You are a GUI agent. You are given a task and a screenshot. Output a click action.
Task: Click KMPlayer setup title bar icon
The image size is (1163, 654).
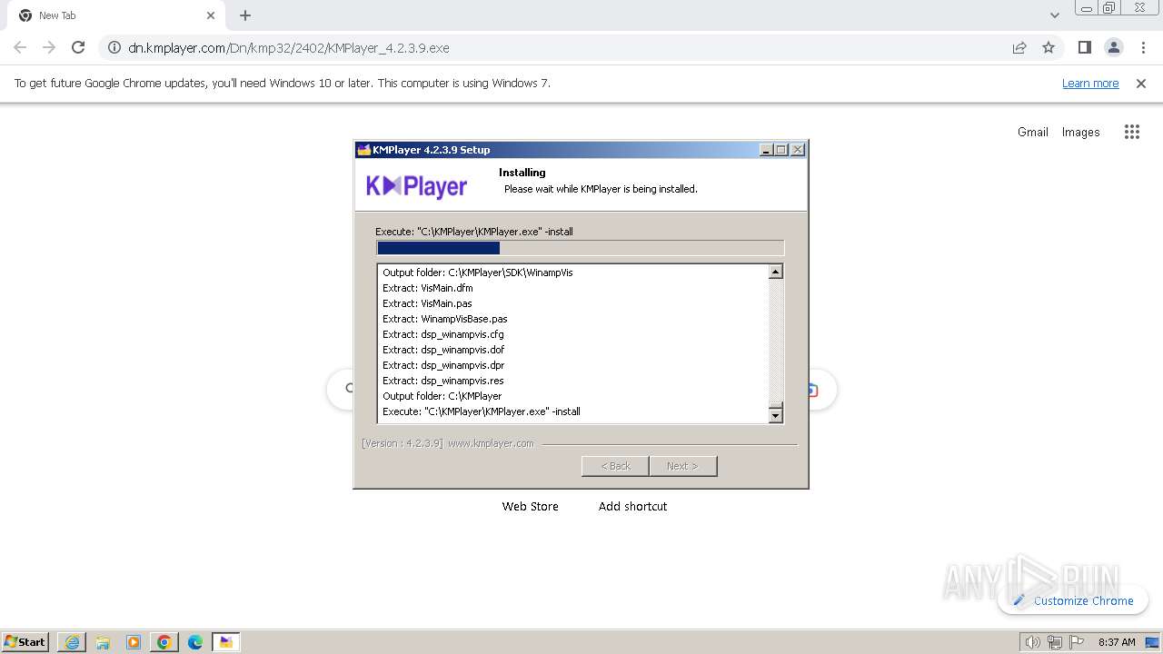tap(363, 150)
